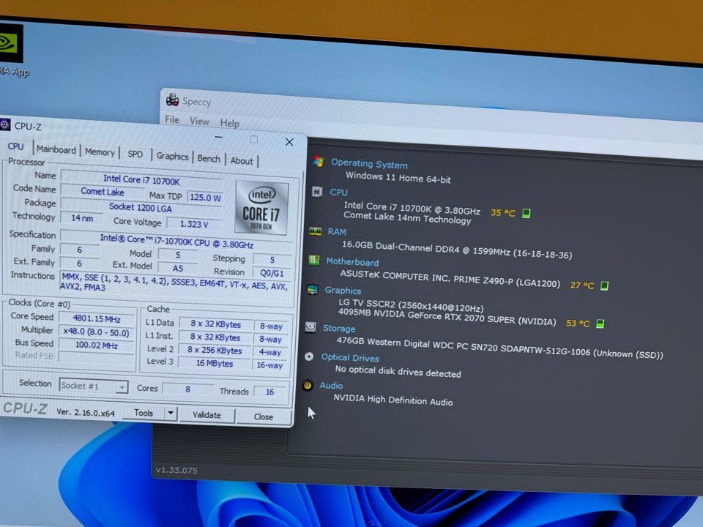This screenshot has width=703, height=527.
Task: Click the NVIDIA High Definition Audio text
Action: click(393, 400)
